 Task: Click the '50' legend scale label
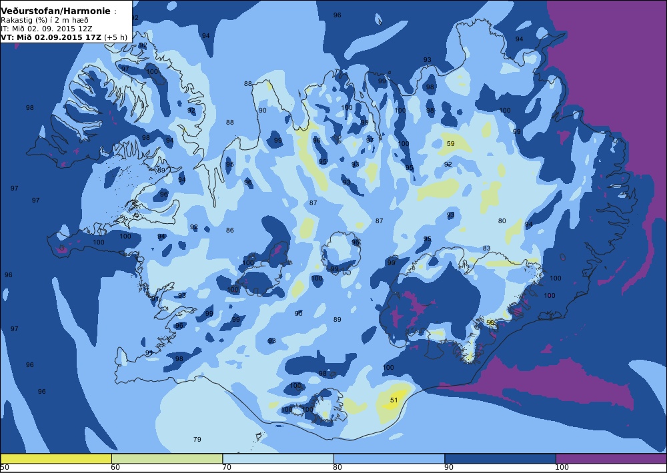pyautogui.click(x=4, y=468)
